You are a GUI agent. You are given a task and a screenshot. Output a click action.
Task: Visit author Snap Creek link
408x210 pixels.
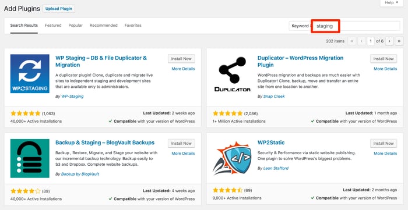tap(274, 97)
